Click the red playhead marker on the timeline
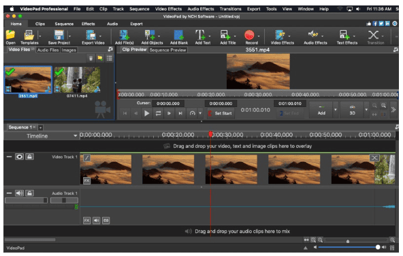The height and width of the screenshot is (256, 403). 210,134
